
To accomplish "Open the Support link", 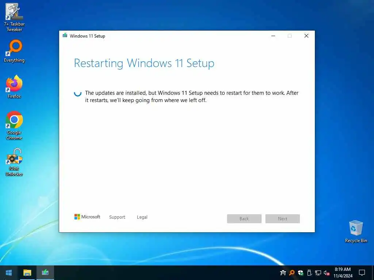I will coord(117,217).
